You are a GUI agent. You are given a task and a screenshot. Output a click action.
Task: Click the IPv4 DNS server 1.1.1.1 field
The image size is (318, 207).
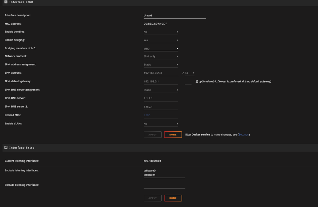pyautogui.click(x=161, y=98)
